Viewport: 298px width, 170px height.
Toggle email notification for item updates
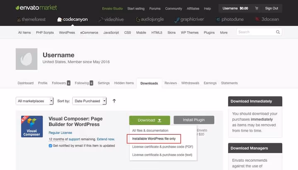tap(50, 146)
